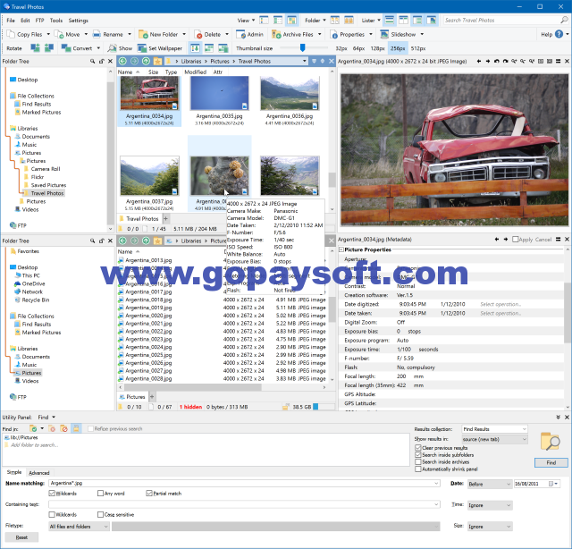Open the Folder dropdown in top toolbar
Image resolution: width=572 pixels, height=549 pixels.
tap(315, 21)
